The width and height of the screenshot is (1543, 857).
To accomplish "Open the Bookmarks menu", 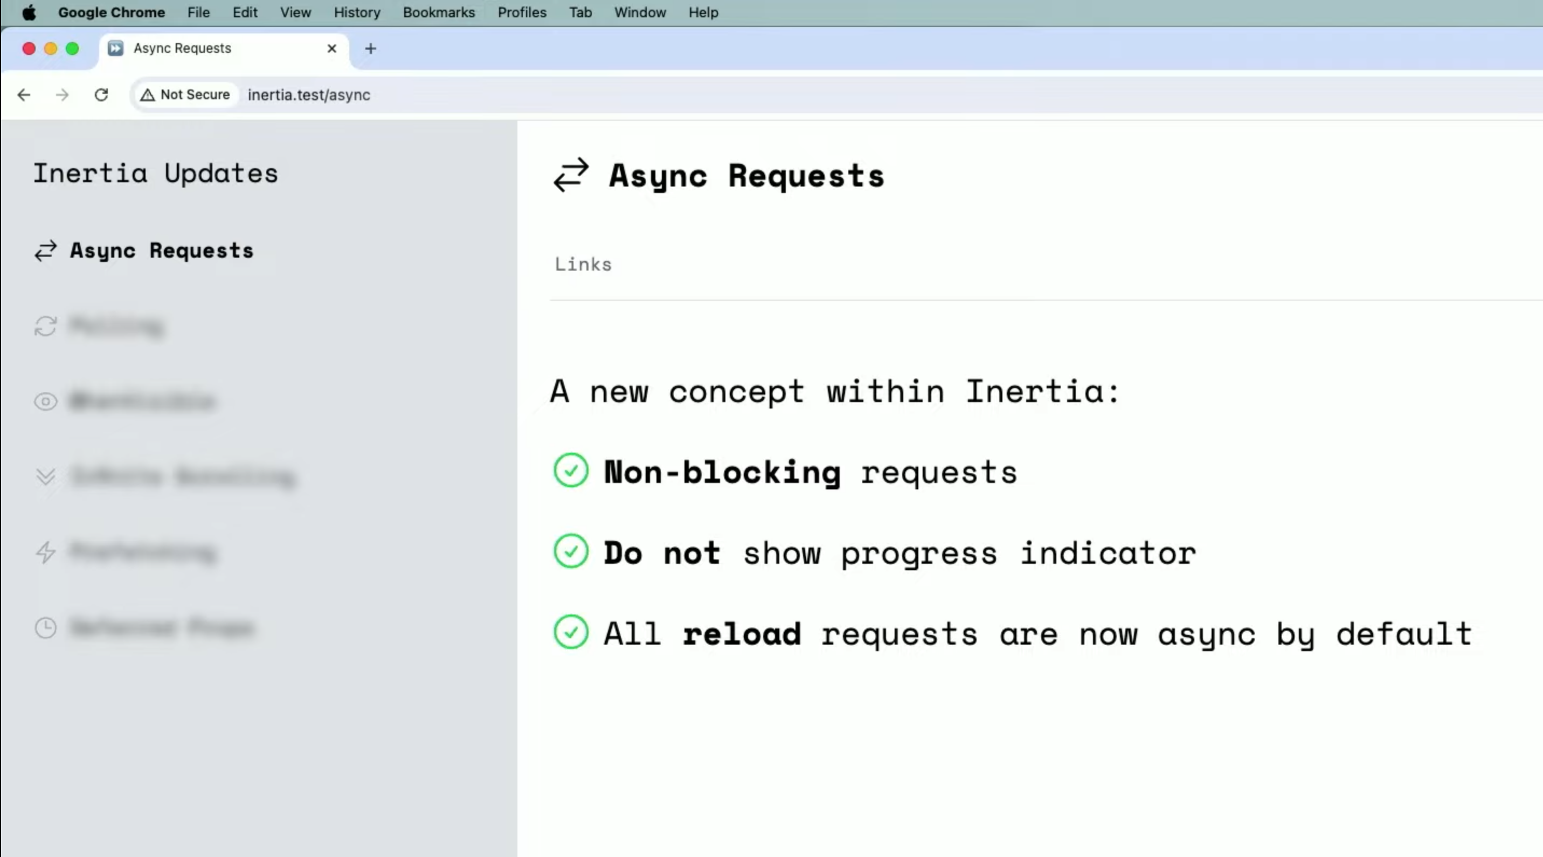I will [439, 12].
